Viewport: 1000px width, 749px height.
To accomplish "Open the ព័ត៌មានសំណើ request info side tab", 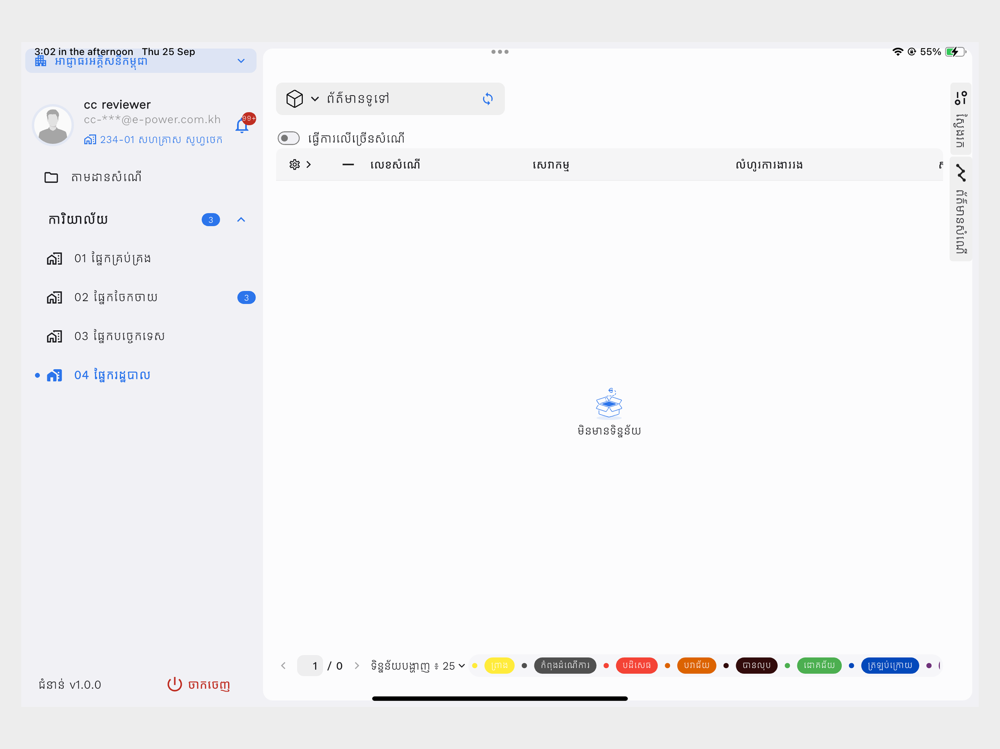I will (x=961, y=209).
